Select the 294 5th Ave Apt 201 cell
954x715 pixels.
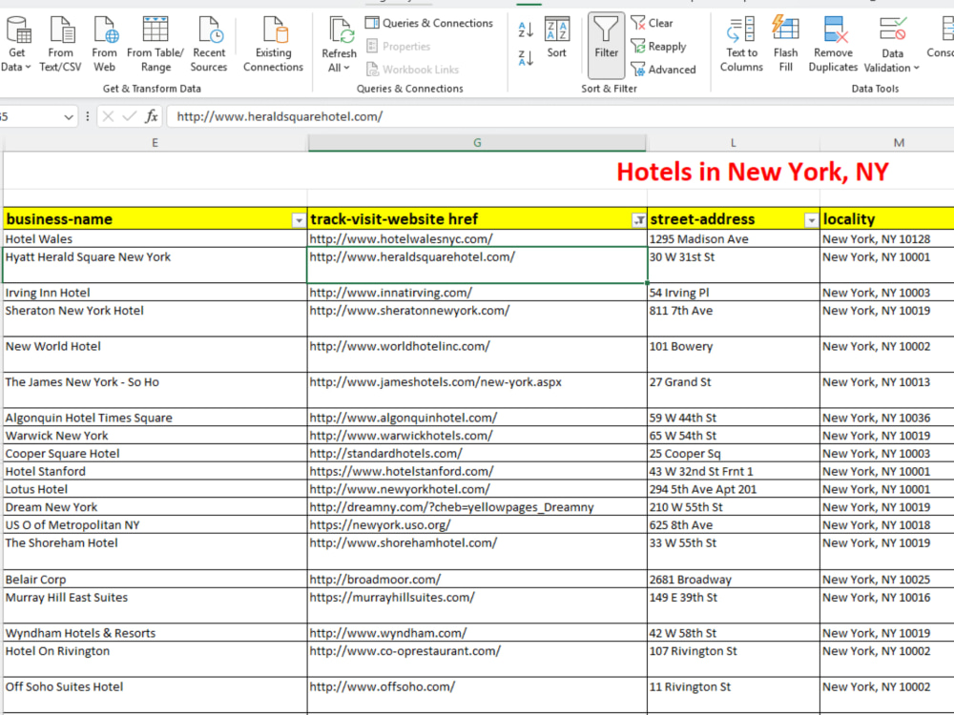[x=733, y=489]
